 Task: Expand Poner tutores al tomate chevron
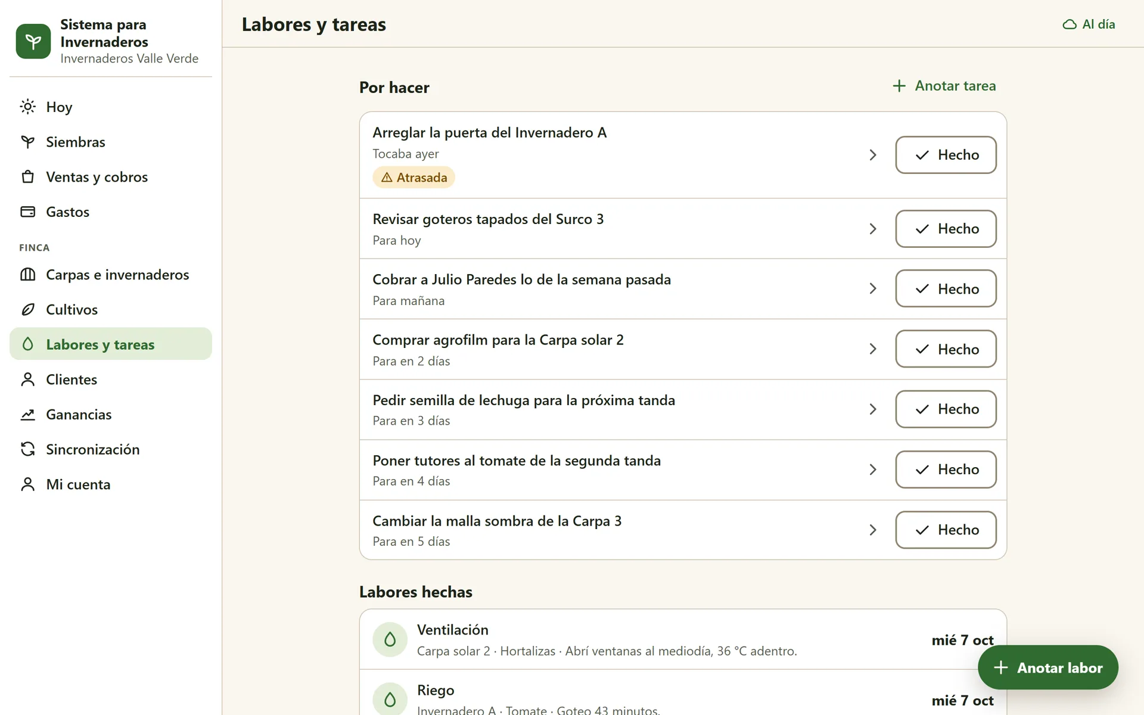(873, 470)
